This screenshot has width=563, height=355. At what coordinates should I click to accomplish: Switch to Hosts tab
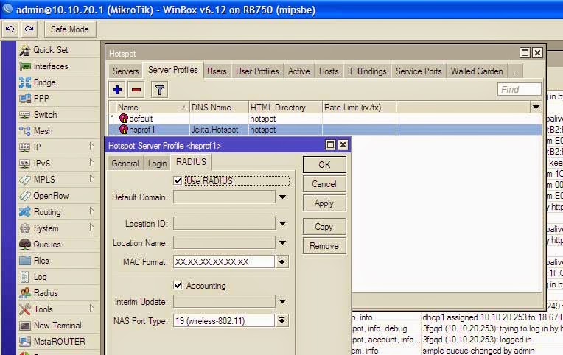coord(329,71)
